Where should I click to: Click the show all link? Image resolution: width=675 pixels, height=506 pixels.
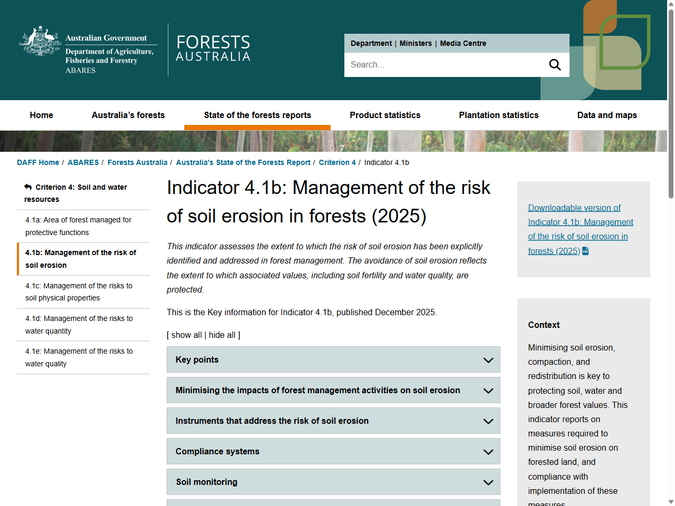point(186,335)
